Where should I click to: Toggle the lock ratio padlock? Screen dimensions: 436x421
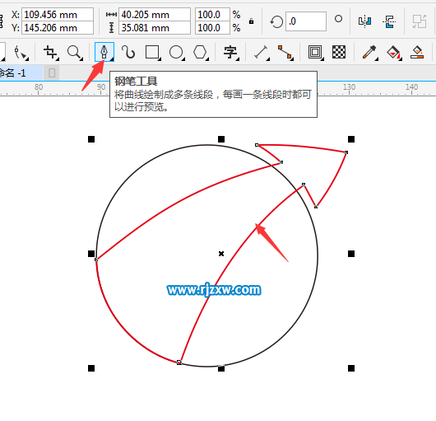251,21
